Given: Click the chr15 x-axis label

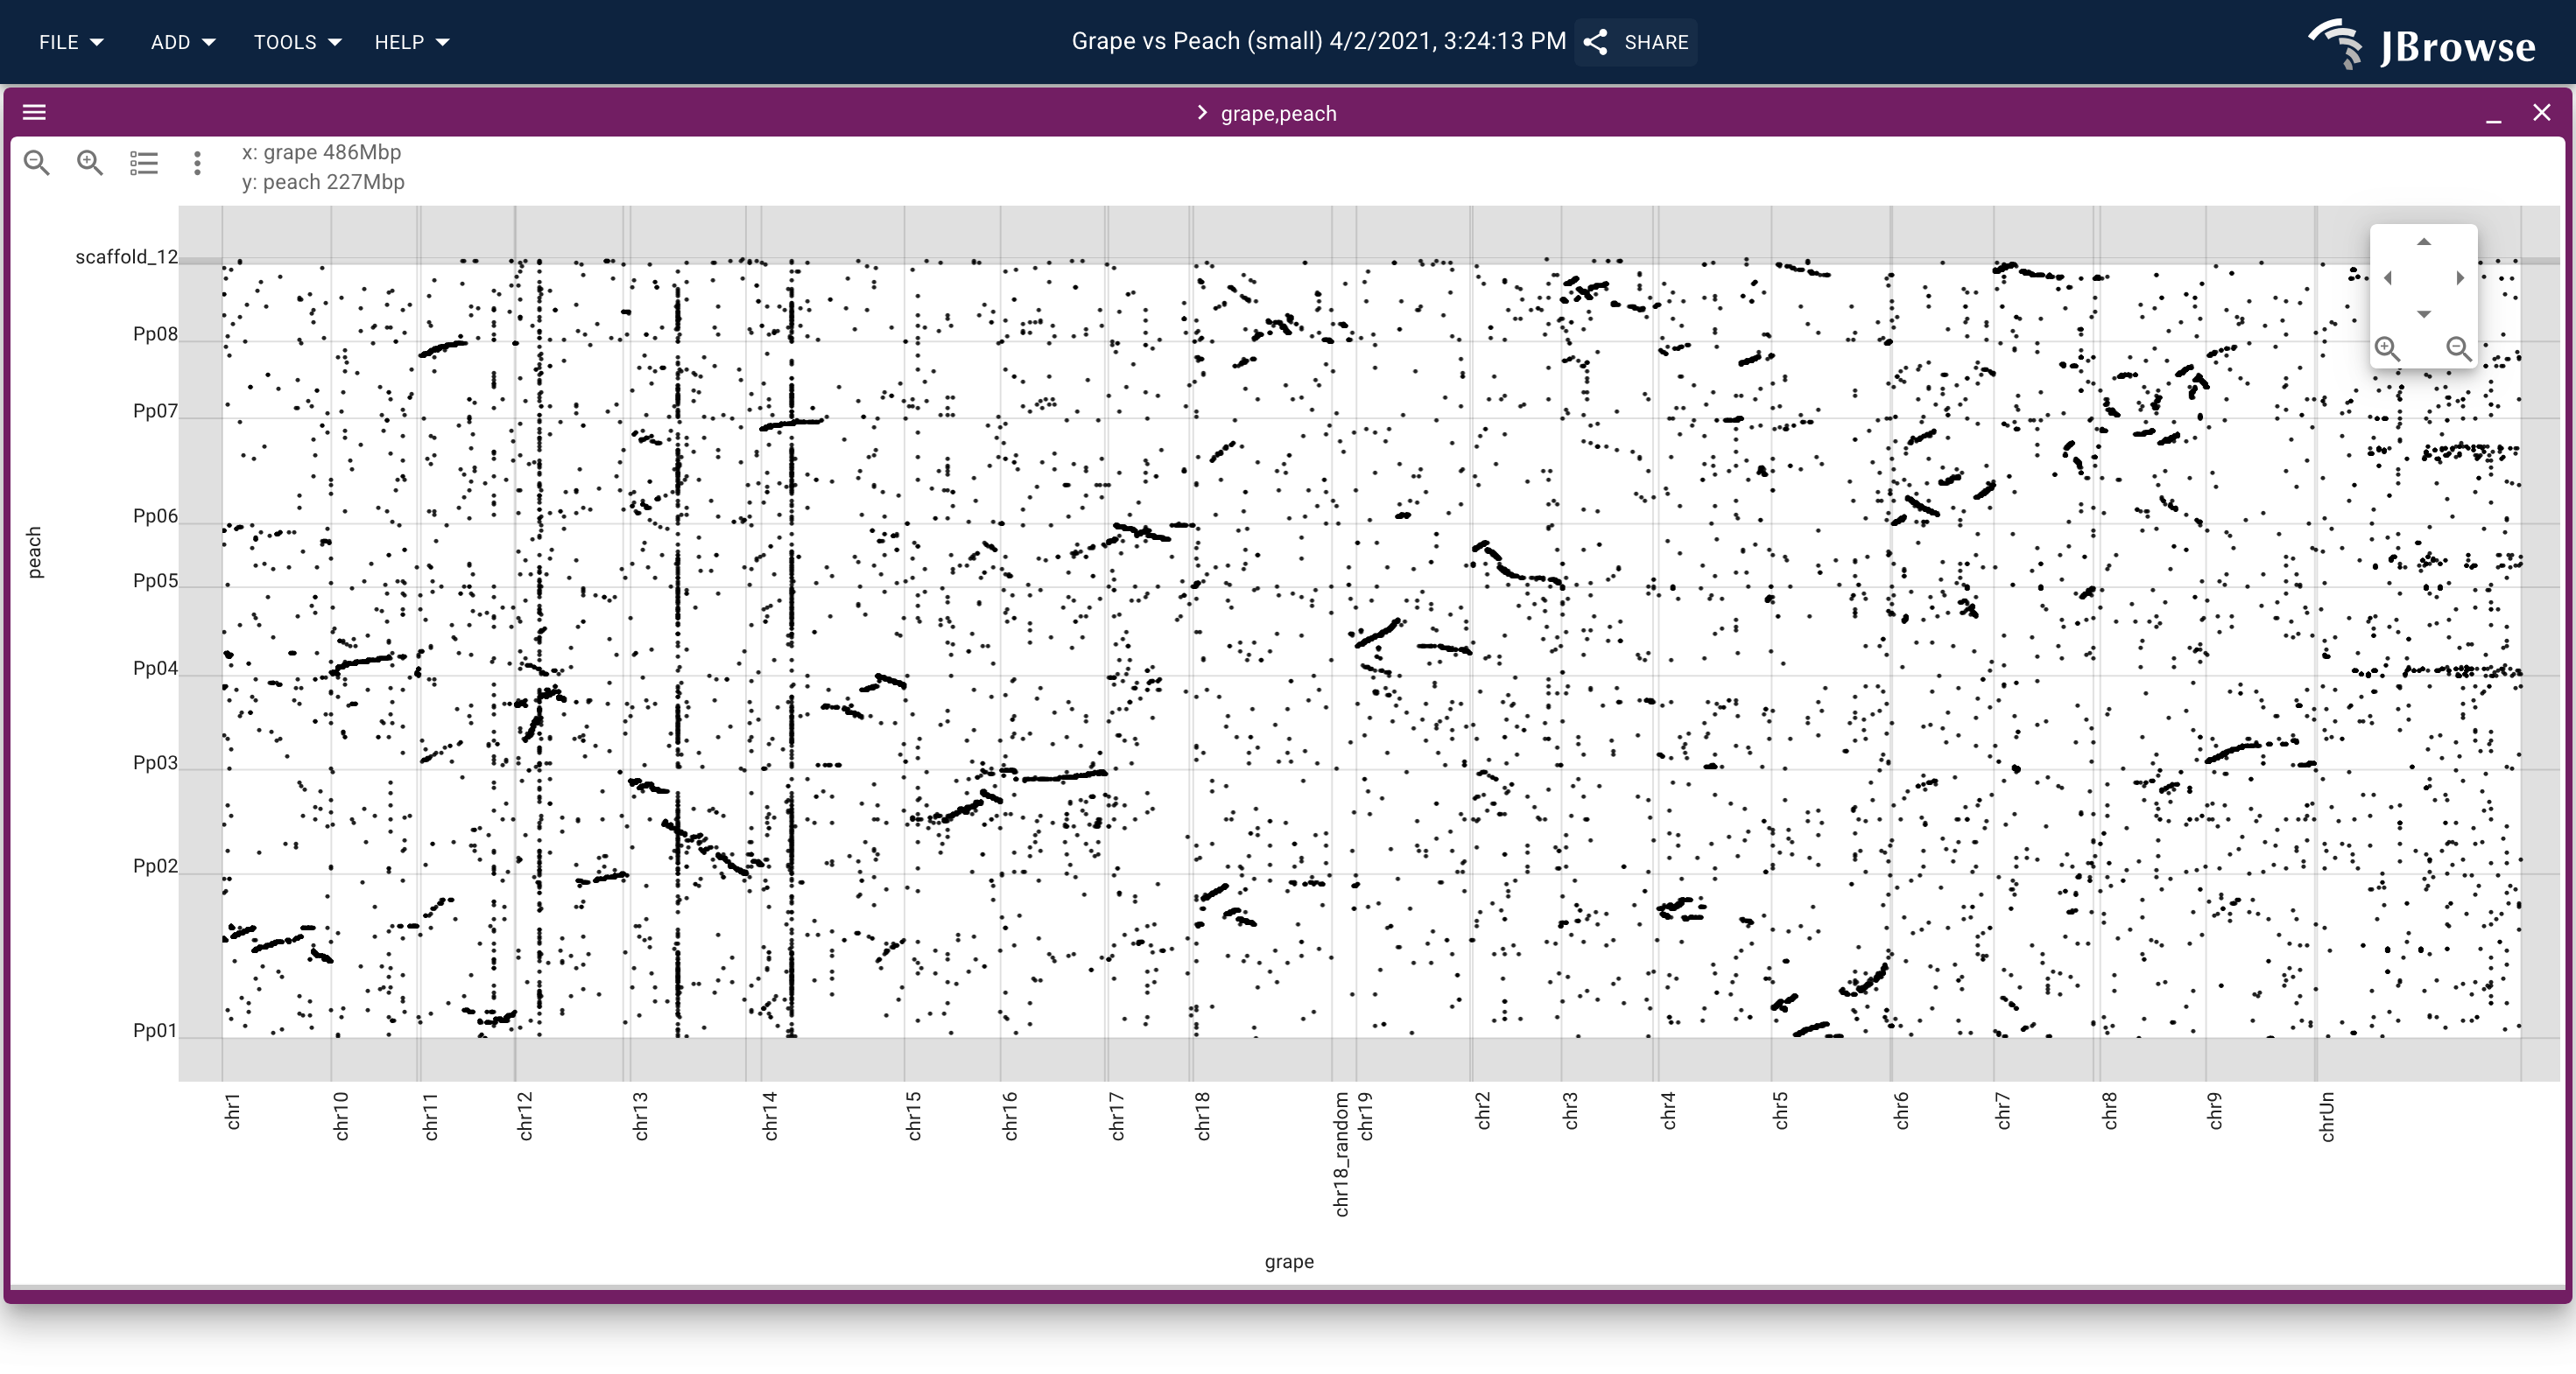Looking at the screenshot, I should [x=913, y=1116].
